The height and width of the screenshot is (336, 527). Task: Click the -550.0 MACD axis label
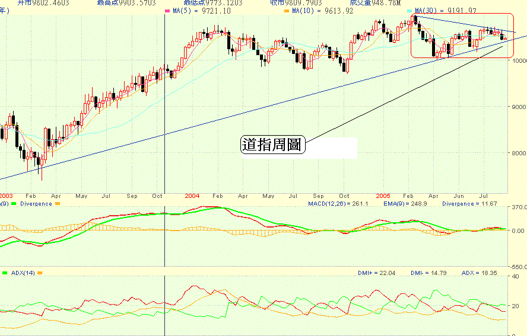coord(518,267)
